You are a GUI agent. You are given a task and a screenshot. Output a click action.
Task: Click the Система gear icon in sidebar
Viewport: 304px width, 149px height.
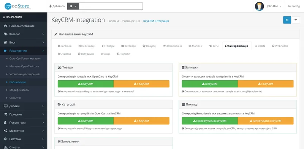coord(6,139)
